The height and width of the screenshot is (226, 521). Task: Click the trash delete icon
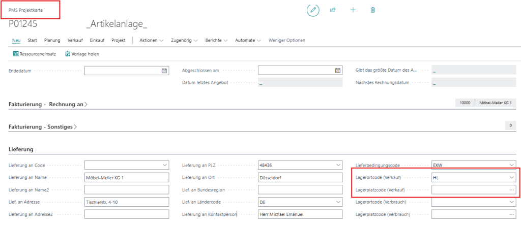373,10
